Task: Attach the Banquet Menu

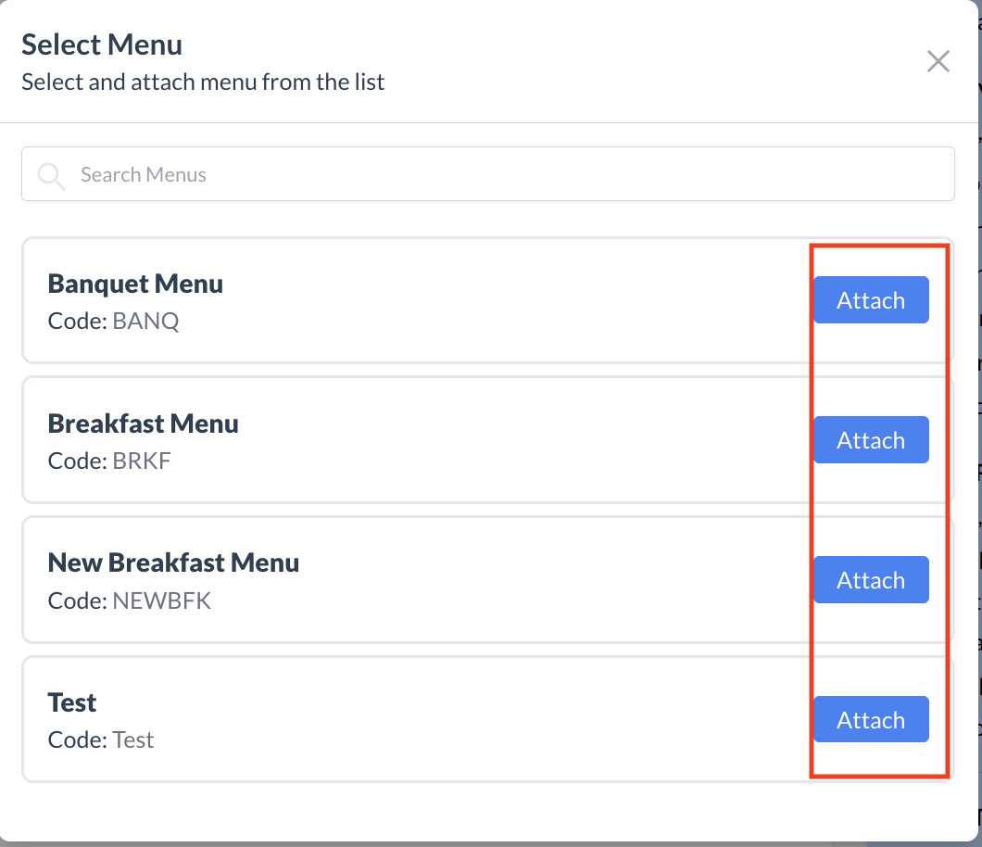Action: [x=871, y=300]
